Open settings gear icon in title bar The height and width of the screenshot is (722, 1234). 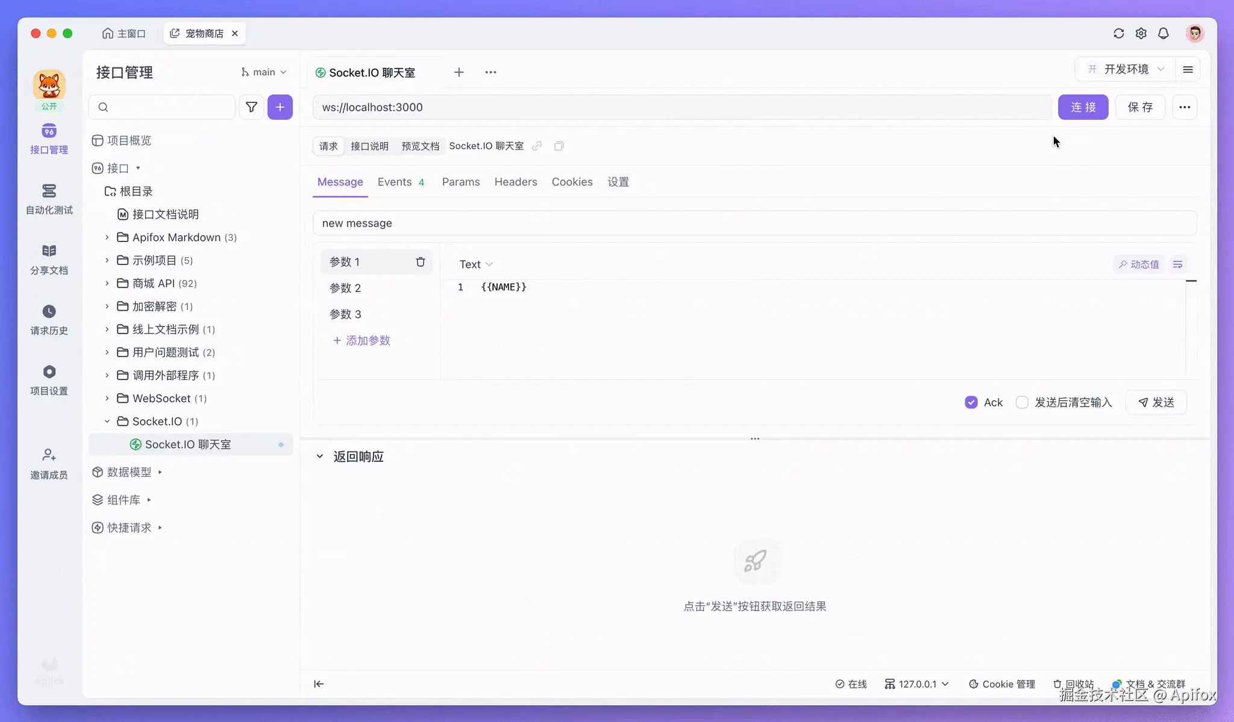pyautogui.click(x=1141, y=34)
